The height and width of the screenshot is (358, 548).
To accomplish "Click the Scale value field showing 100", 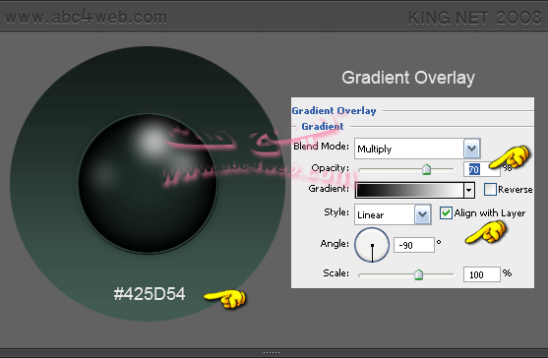I will point(482,274).
